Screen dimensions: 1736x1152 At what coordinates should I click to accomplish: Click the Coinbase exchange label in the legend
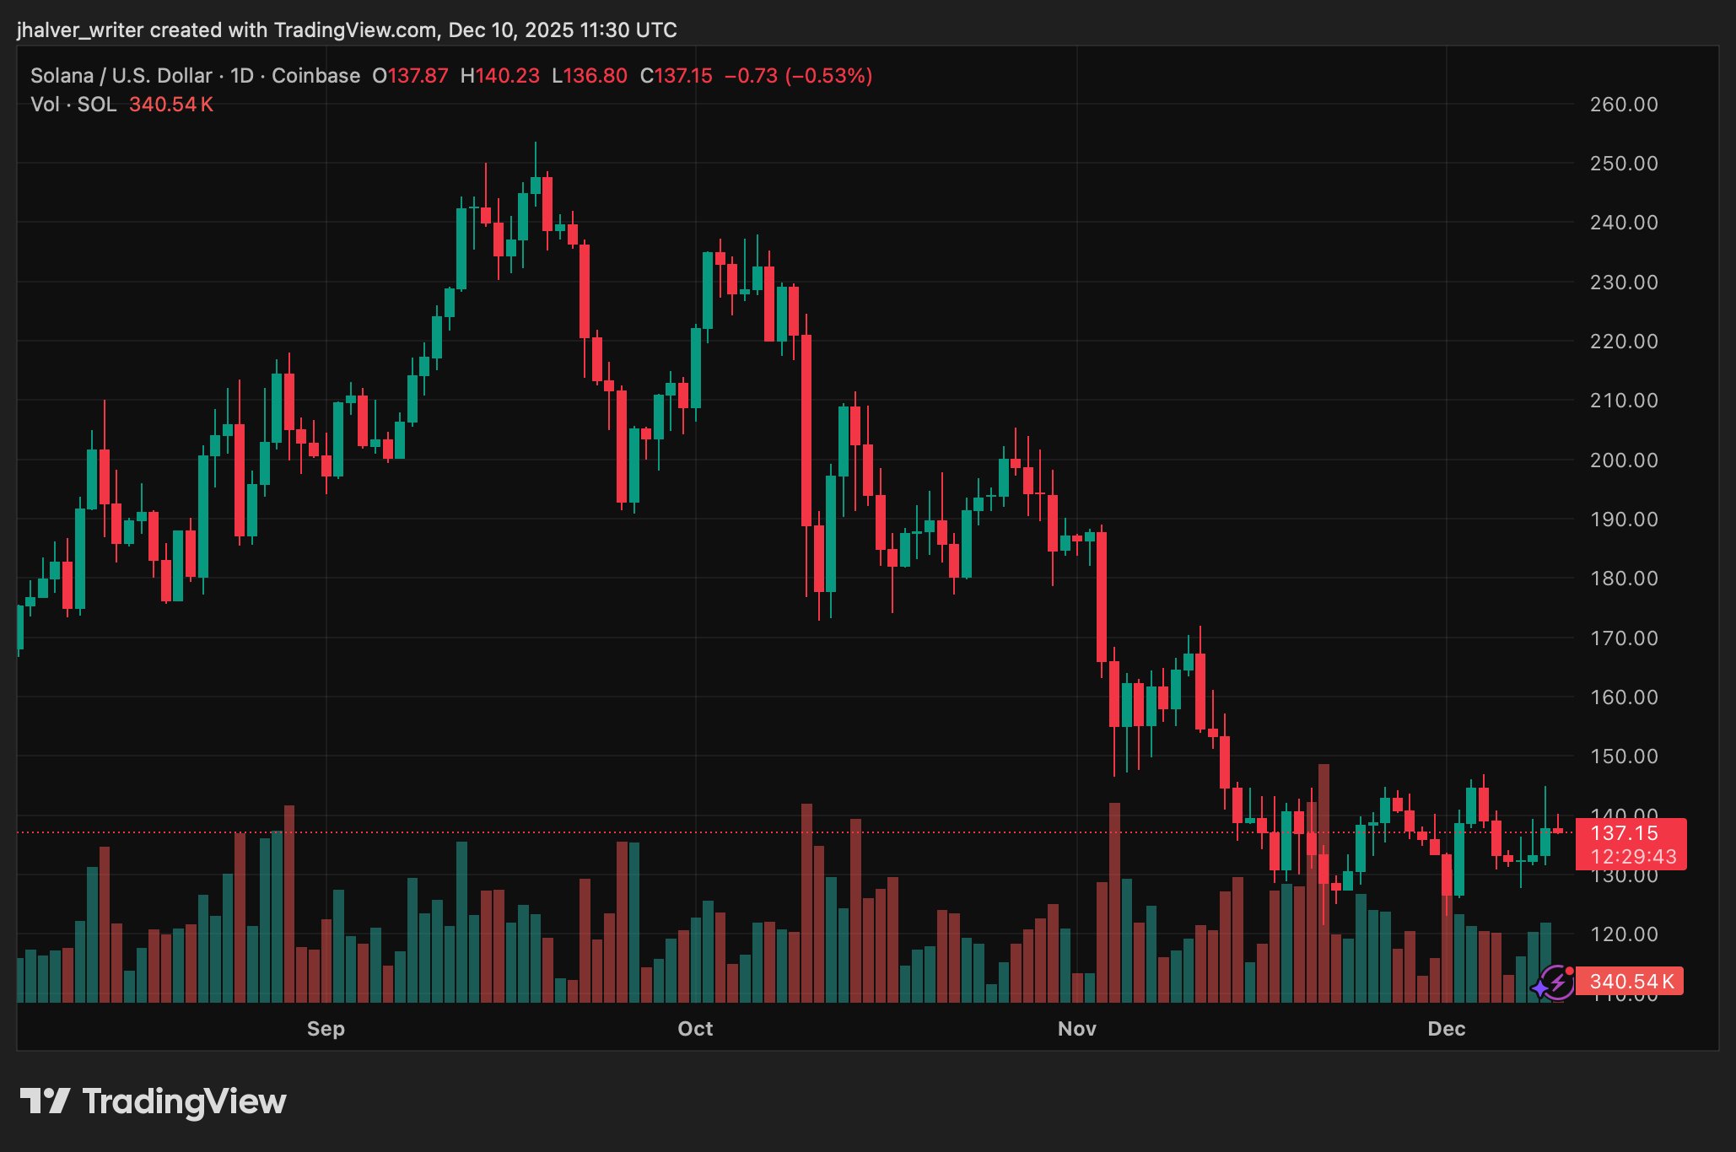tap(315, 76)
